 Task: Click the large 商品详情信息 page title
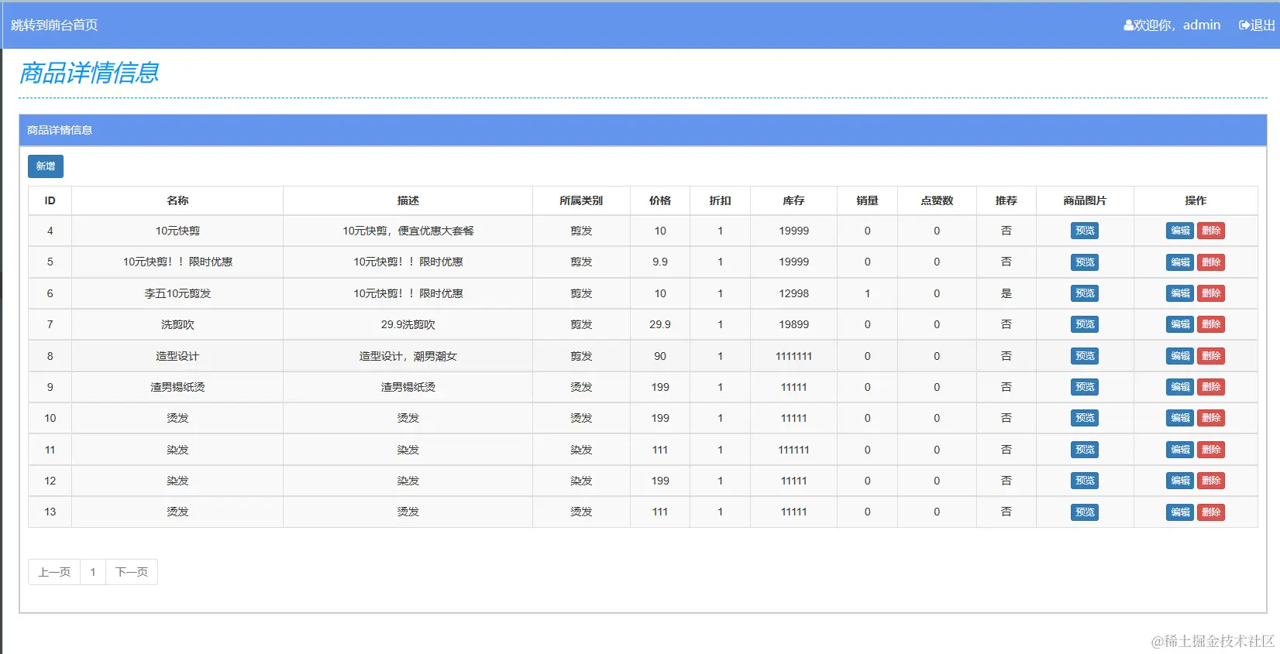pos(89,73)
